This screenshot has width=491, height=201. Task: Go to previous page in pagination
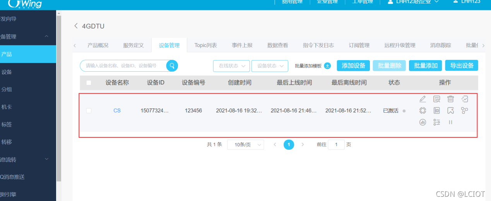tap(275, 145)
